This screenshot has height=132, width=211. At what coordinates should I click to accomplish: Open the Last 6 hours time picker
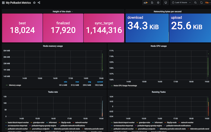[181, 3]
